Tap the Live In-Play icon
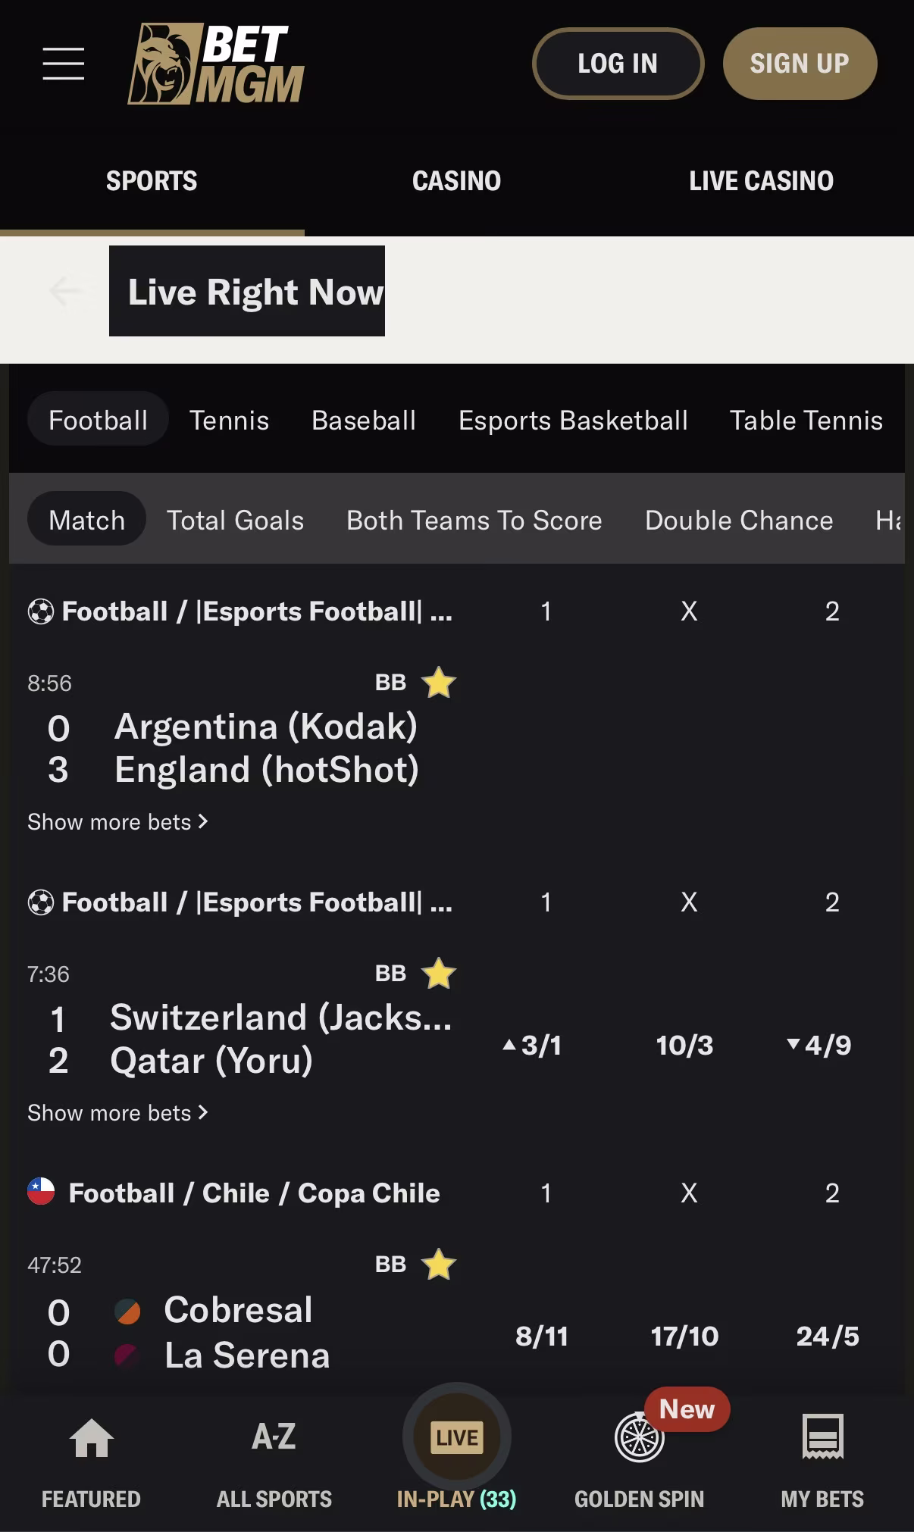 (x=457, y=1437)
